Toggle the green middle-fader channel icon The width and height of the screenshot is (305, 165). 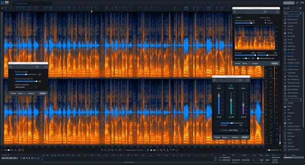coord(231,86)
